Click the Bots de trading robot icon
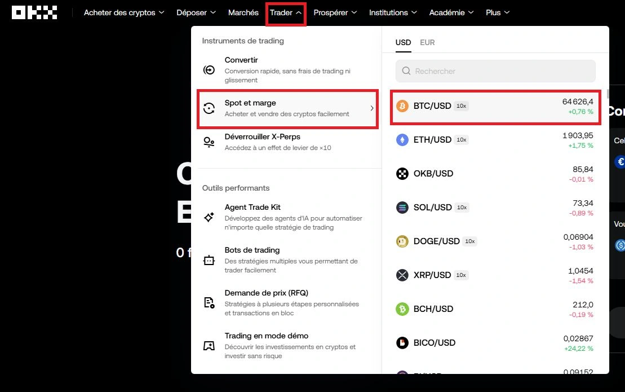The image size is (625, 392). [x=209, y=260]
